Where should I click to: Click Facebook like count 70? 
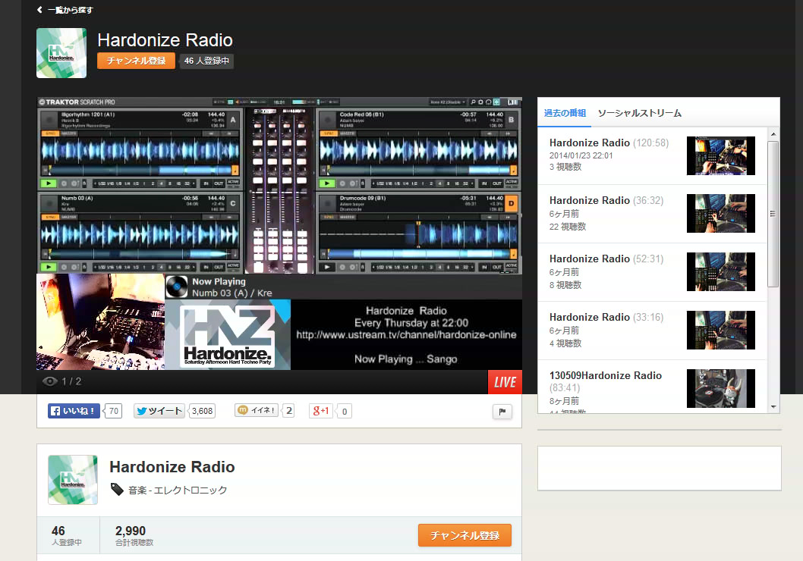(x=113, y=411)
